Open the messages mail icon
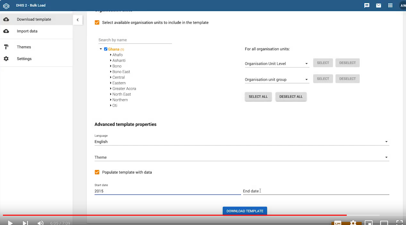 379,5
